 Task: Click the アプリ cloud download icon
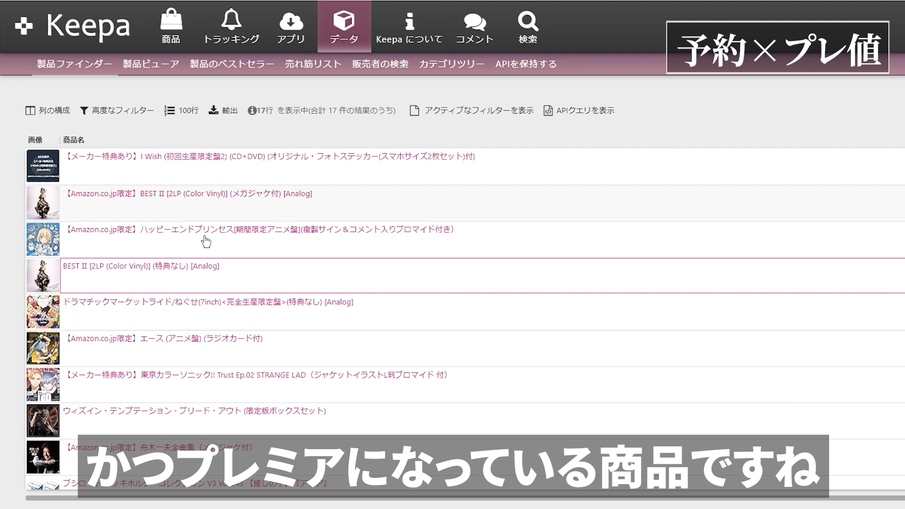pos(291,21)
